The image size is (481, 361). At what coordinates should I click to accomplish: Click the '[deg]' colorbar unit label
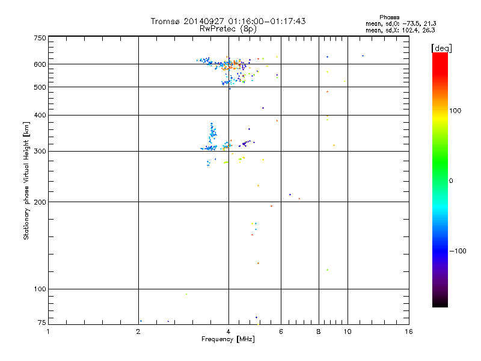441,48
